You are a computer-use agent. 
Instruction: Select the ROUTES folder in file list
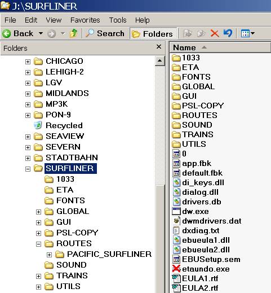coord(195,115)
